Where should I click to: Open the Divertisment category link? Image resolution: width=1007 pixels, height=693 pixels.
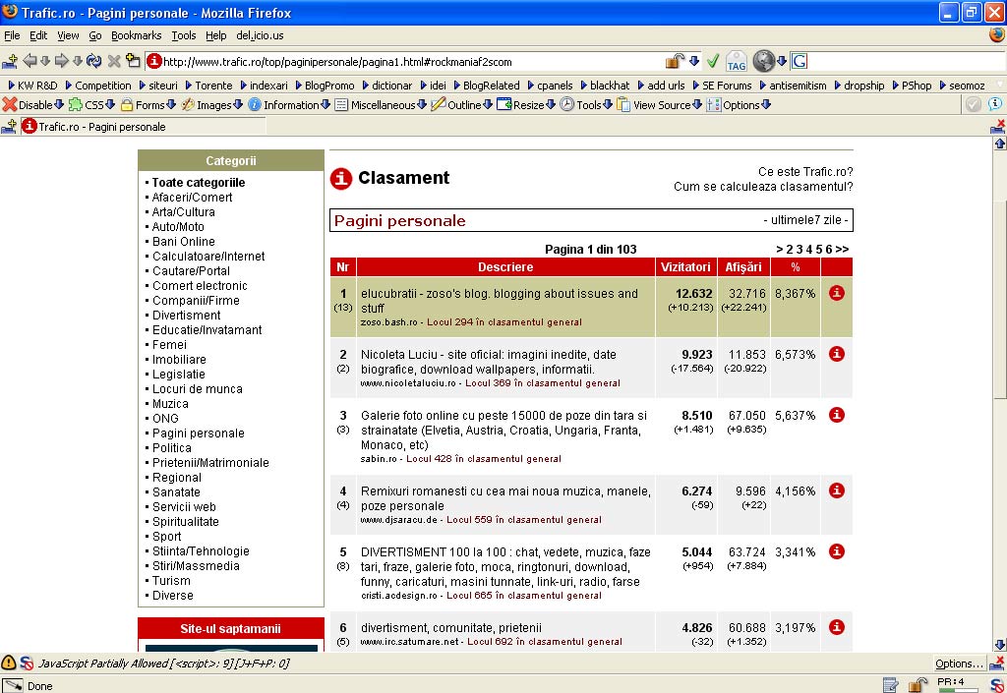tap(186, 316)
